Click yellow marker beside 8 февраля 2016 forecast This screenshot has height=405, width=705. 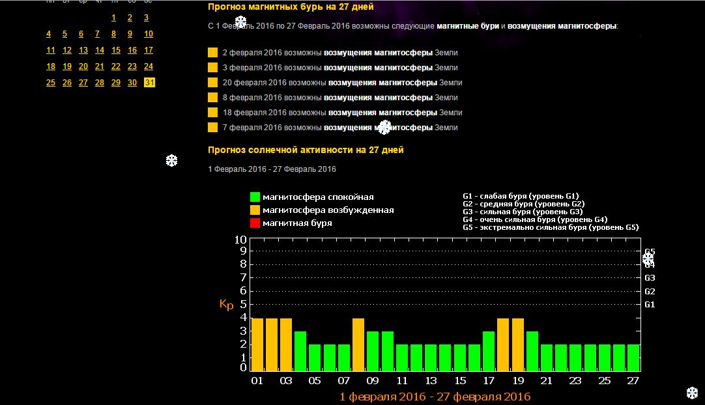[x=212, y=97]
